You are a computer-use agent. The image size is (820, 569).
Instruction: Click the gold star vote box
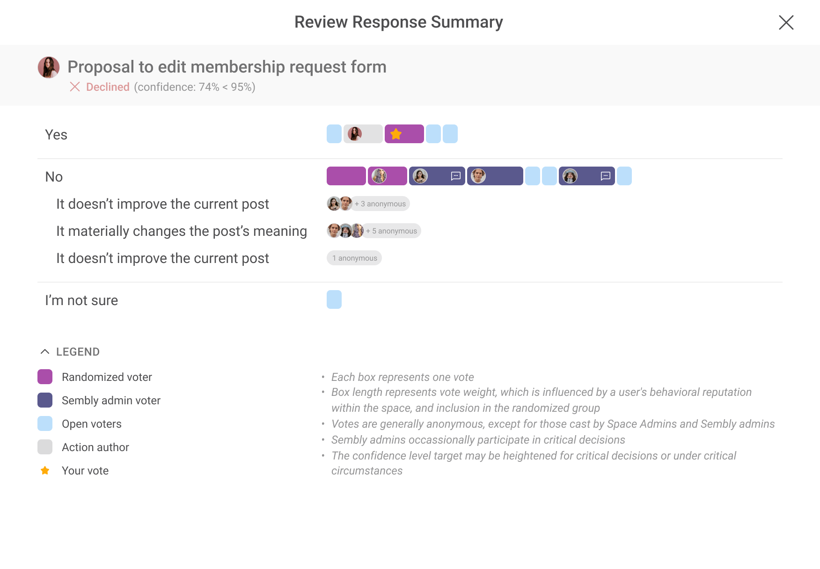click(404, 134)
